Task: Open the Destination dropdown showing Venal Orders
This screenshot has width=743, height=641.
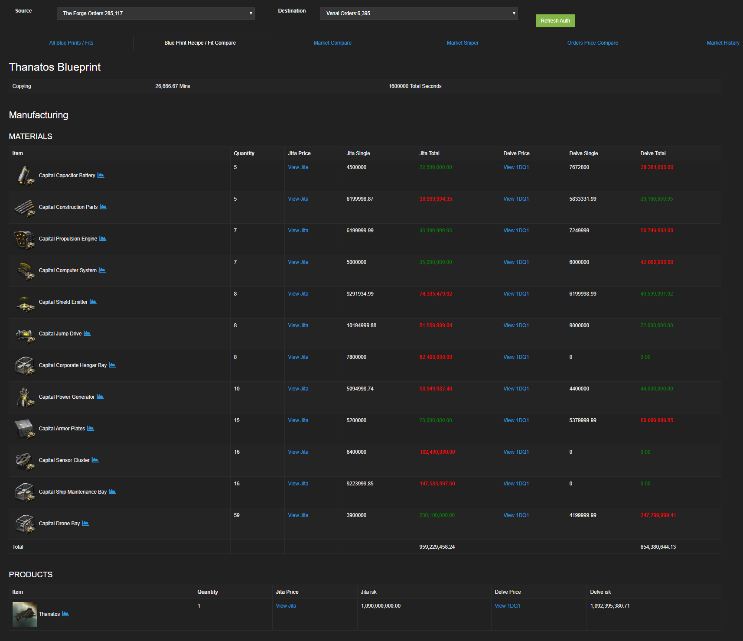Action: 419,13
